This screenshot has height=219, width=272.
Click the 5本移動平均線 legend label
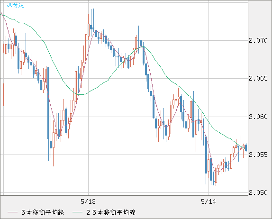(43, 212)
